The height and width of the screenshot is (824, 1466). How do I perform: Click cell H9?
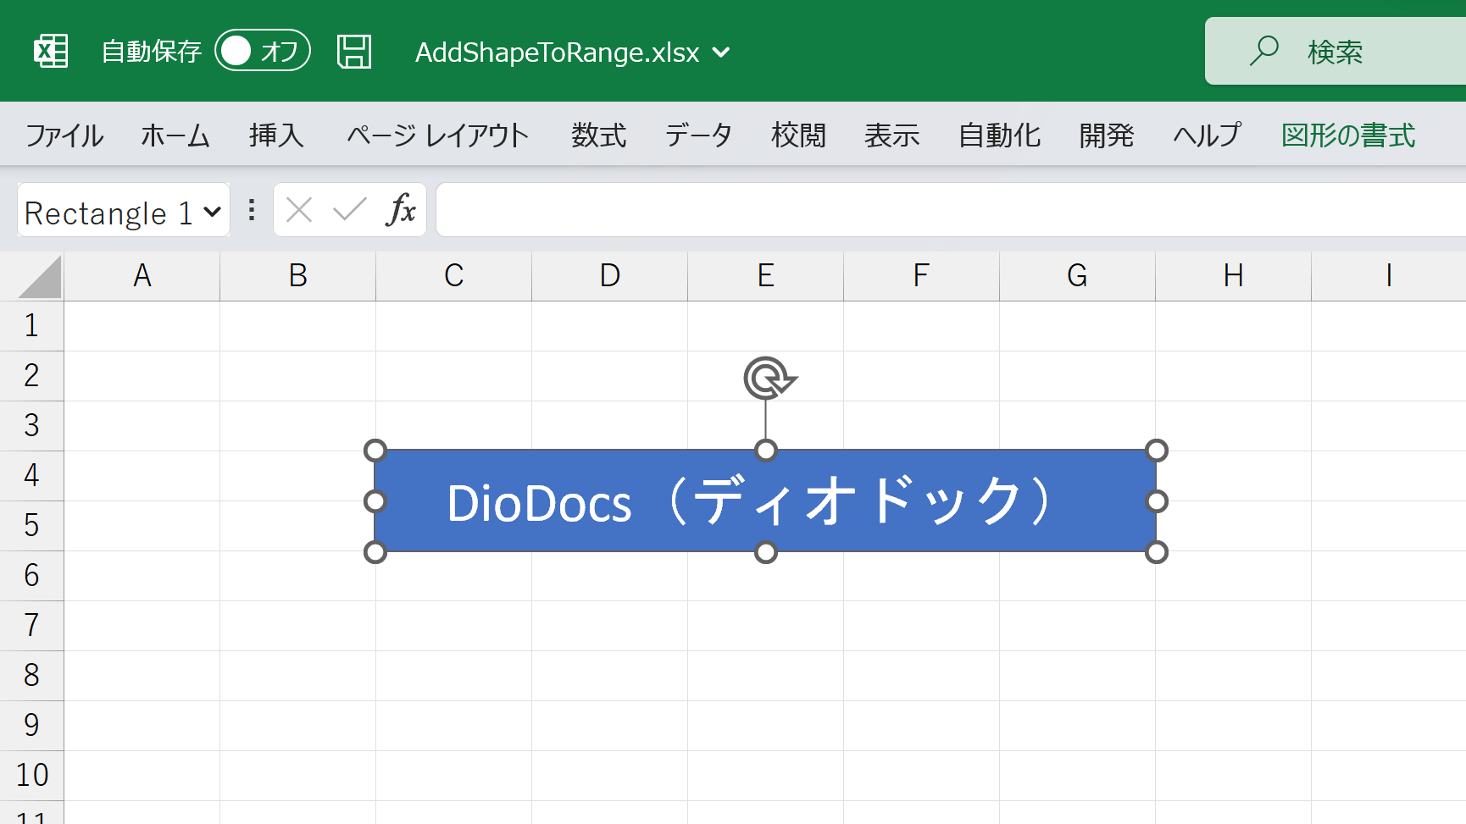1234,726
